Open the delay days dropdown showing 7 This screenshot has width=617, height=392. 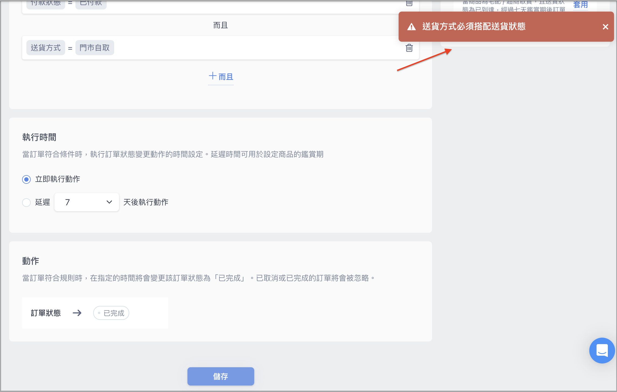point(87,202)
